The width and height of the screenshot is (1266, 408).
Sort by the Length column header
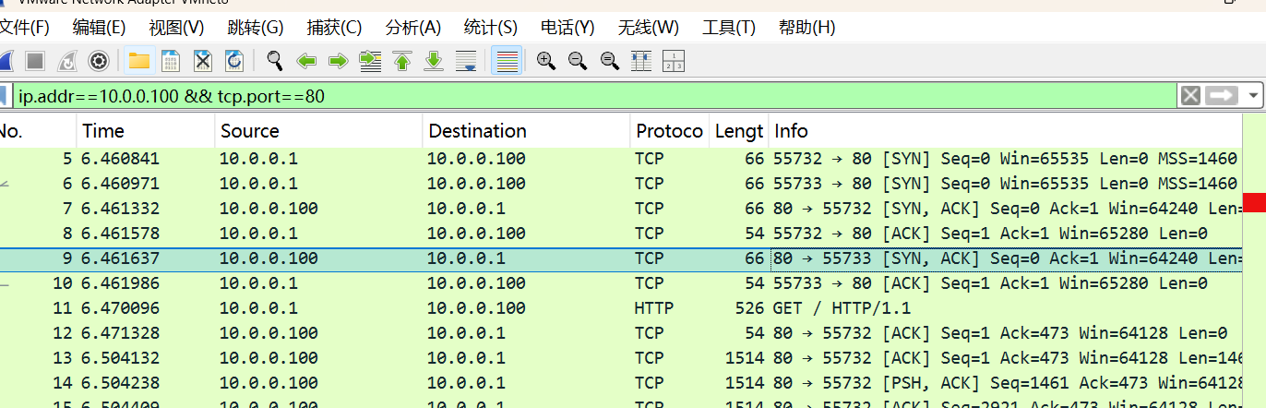[x=738, y=131]
